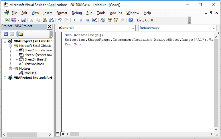This screenshot has height=139, width=221.
Task: Open the Project Explorer icon in toolbar
Action: [102, 20]
